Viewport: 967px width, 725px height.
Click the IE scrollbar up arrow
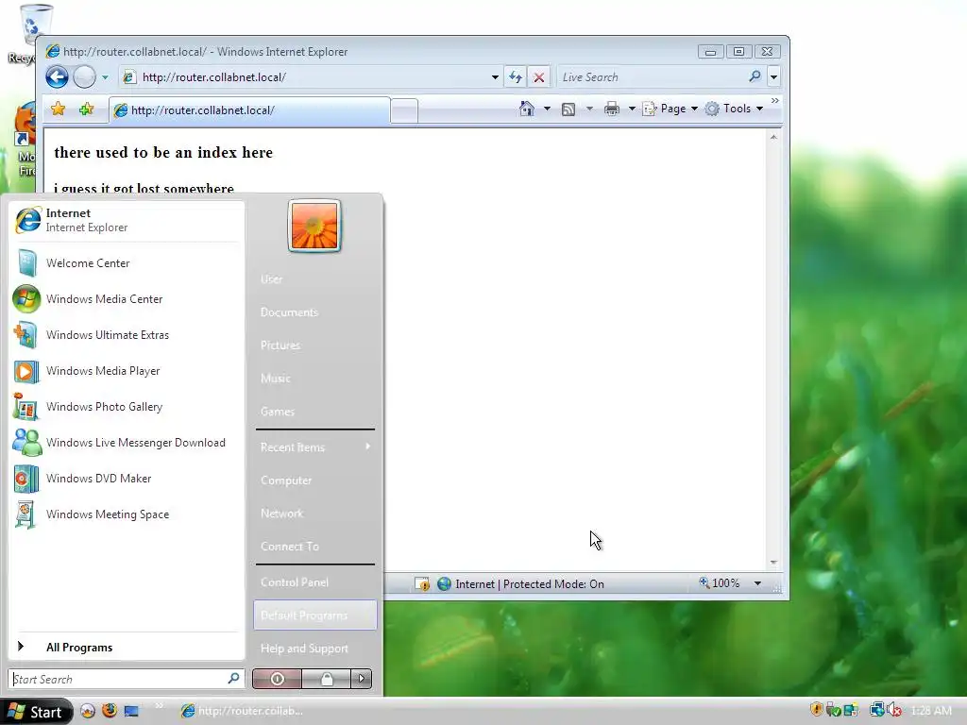pos(773,137)
